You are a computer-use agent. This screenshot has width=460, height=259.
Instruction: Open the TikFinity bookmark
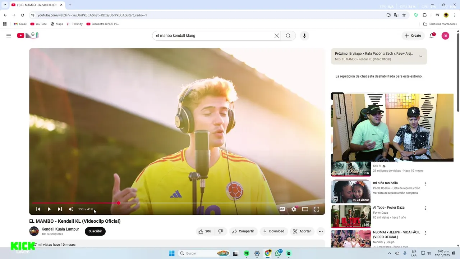(74, 24)
